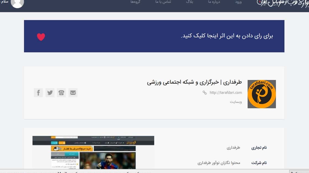Viewport: 309px width, 173px height.
Task: Click the email envelope icon
Action: pyautogui.click(x=73, y=93)
